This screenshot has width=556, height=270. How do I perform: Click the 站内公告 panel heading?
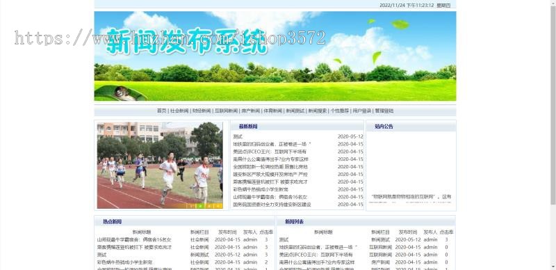click(384, 127)
